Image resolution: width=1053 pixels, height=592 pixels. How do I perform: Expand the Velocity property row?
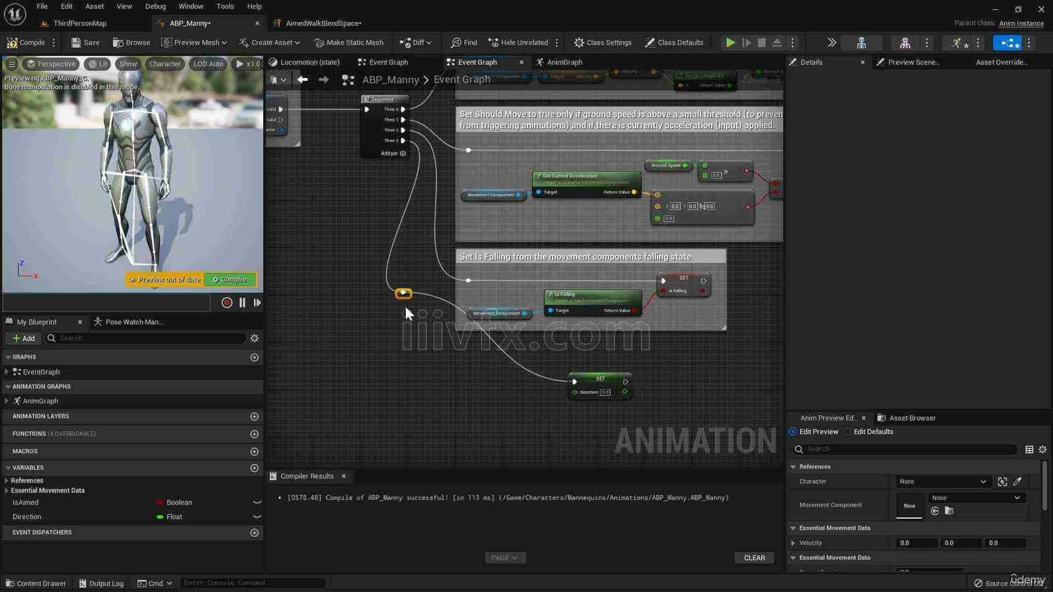click(x=793, y=544)
